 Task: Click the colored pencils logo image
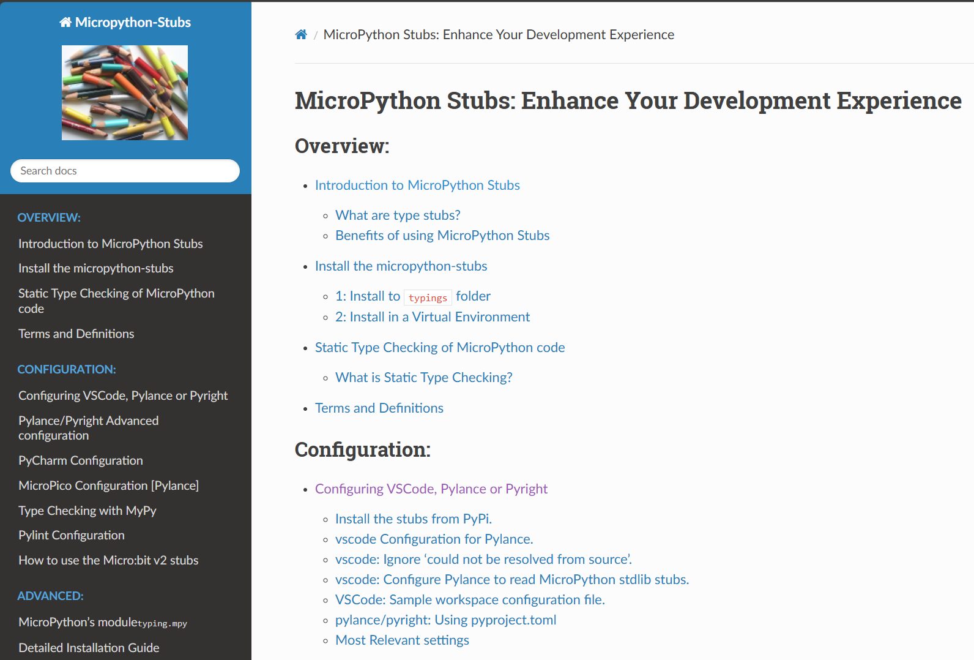pos(125,92)
